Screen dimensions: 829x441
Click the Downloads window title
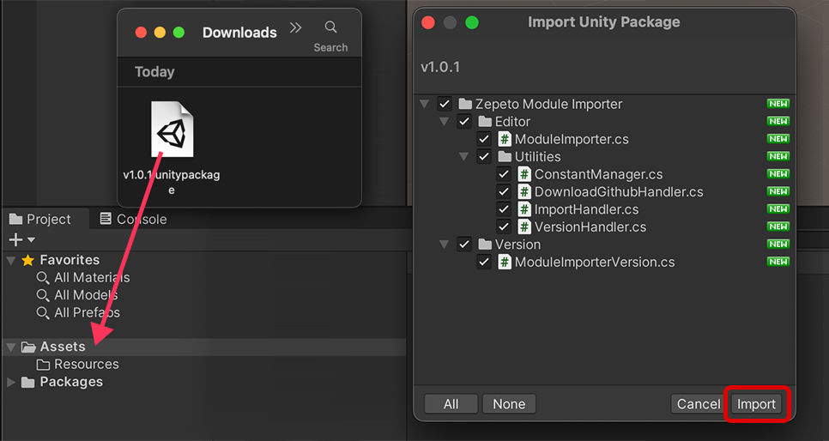point(239,33)
